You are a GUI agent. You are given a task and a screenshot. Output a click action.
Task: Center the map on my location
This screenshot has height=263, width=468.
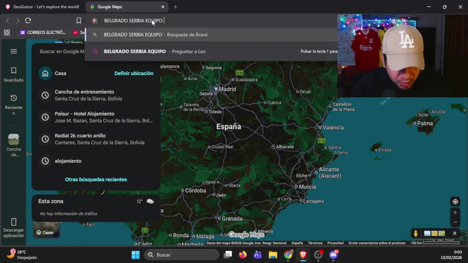click(x=455, y=202)
